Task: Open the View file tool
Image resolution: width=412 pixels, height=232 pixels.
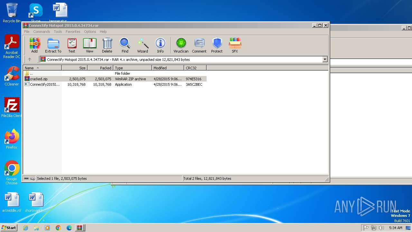Action: click(x=89, y=45)
